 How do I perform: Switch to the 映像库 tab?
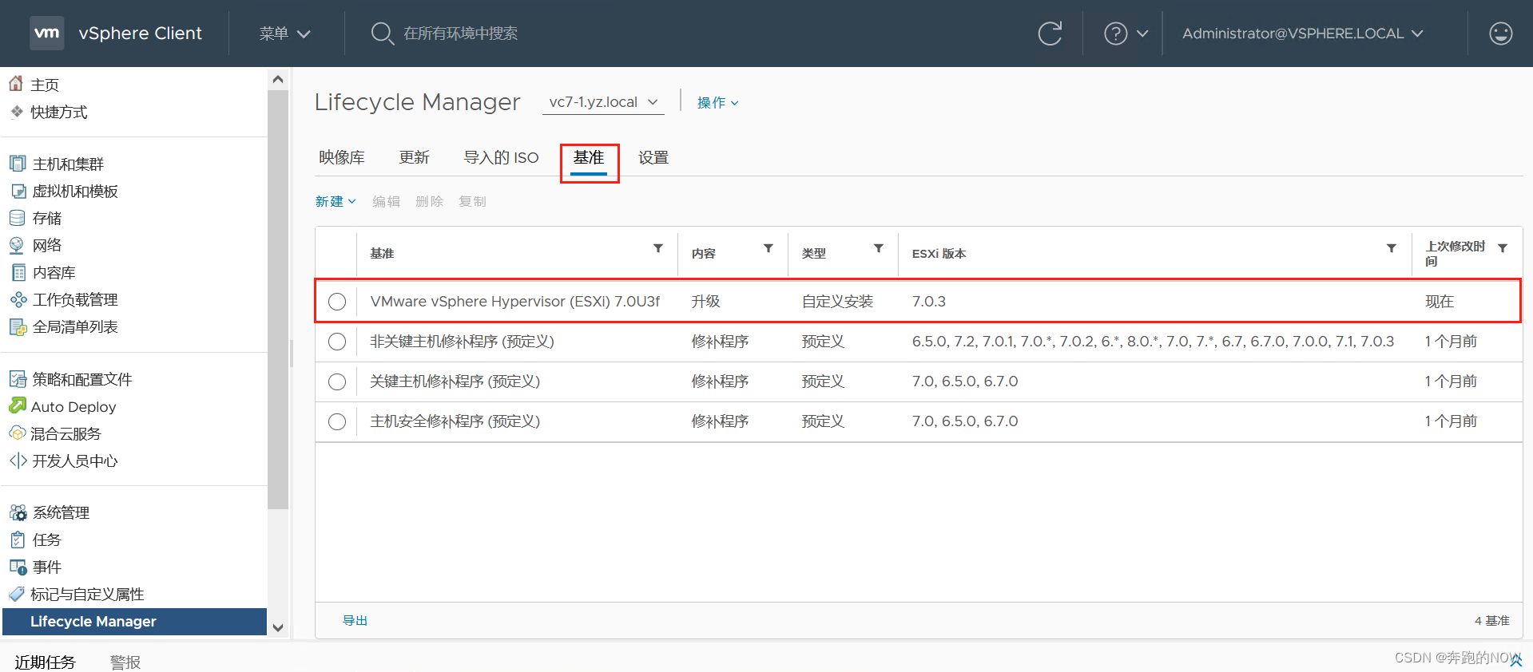(x=342, y=157)
